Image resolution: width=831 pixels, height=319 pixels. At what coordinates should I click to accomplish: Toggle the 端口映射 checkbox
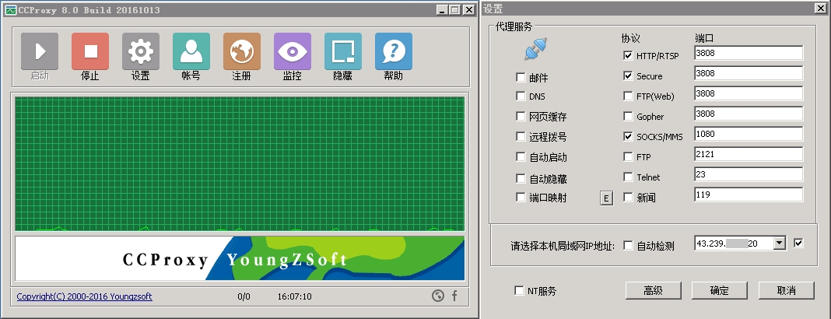[x=521, y=197]
